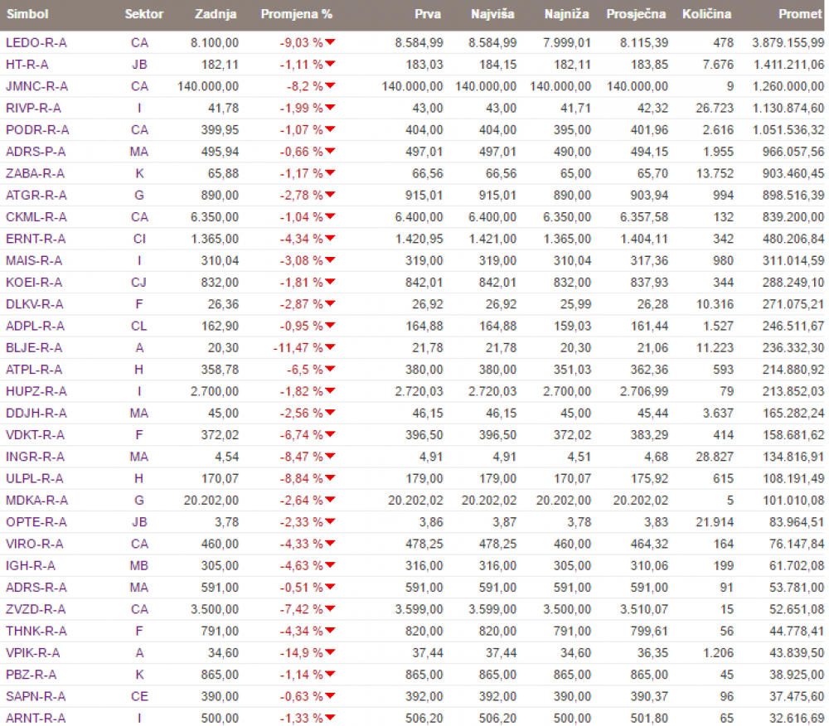Viewport: 829px width, 726px height.
Task: Open the DLKV-R-A stock link
Action: pos(34,304)
